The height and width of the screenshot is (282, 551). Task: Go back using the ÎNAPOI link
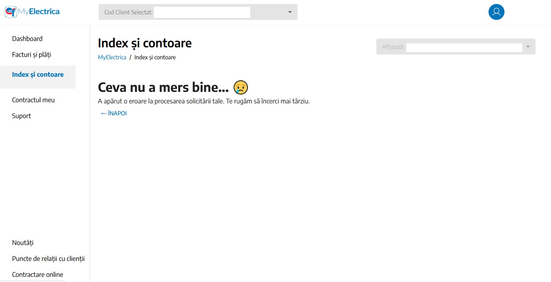point(114,113)
